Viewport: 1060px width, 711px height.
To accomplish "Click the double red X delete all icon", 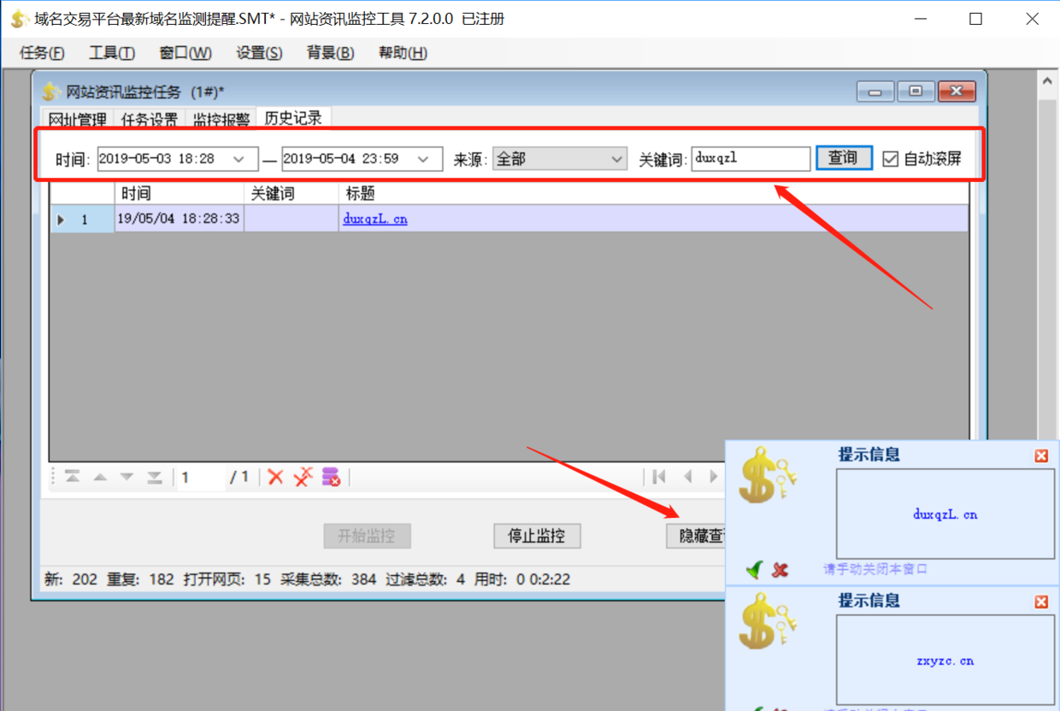I will coord(303,477).
